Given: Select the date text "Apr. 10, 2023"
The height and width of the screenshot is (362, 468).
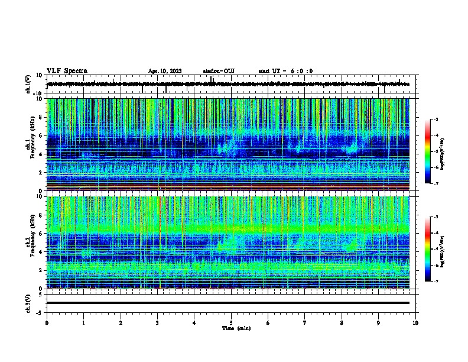Looking at the screenshot, I should pos(165,71).
